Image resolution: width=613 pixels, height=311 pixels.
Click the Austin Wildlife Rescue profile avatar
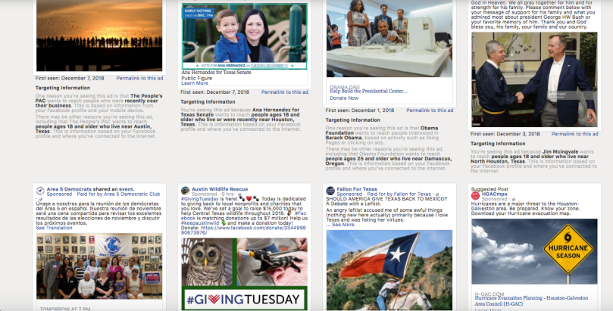tap(186, 191)
